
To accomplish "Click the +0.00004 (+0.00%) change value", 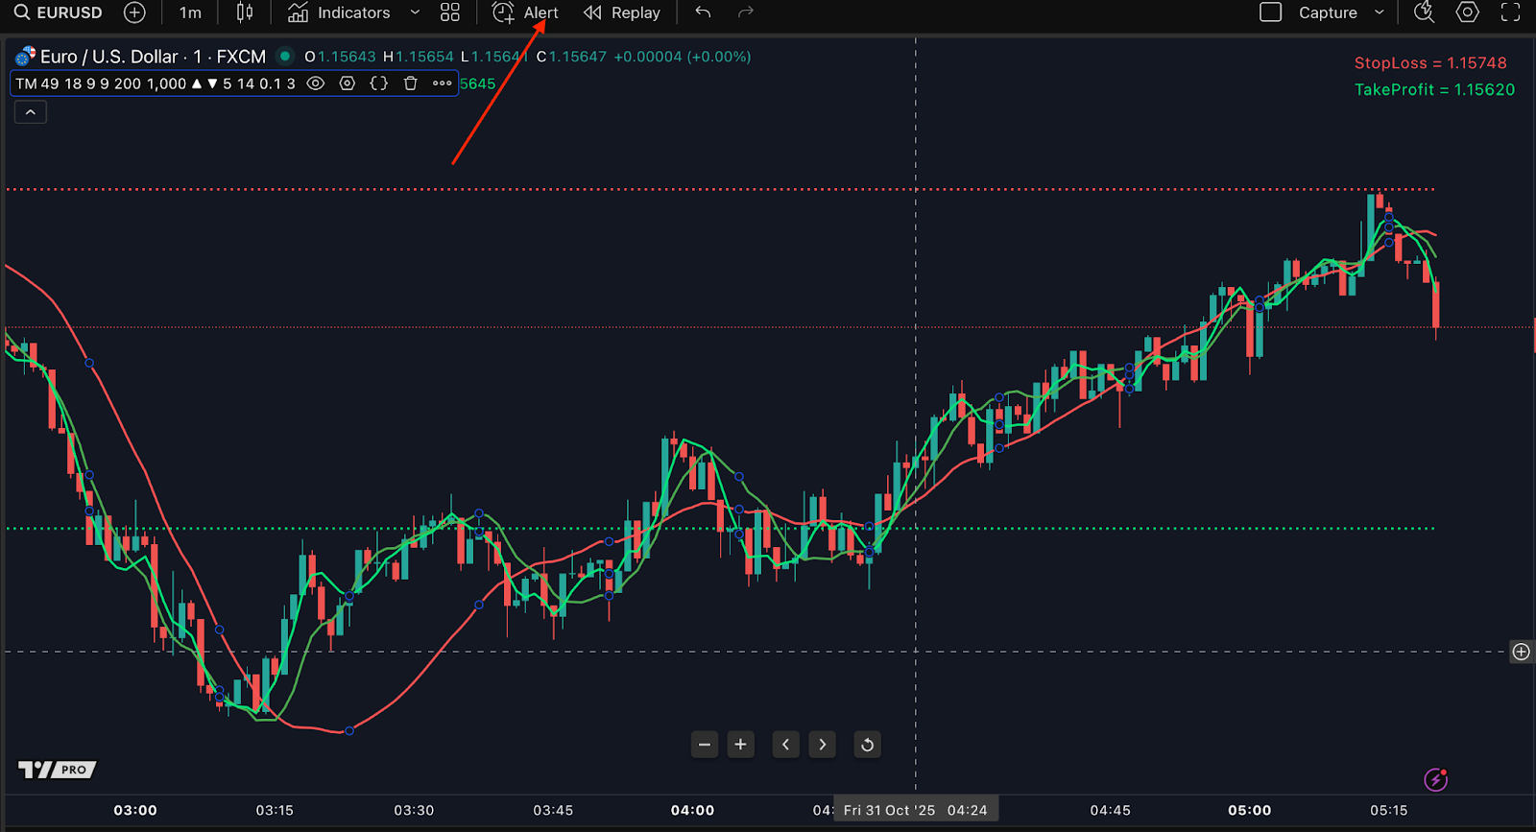I will coord(683,57).
